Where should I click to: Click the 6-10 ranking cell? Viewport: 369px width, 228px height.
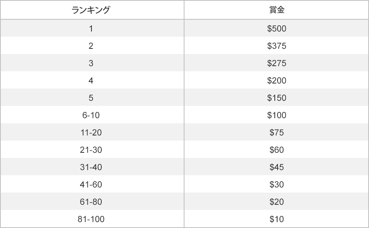[91, 115]
